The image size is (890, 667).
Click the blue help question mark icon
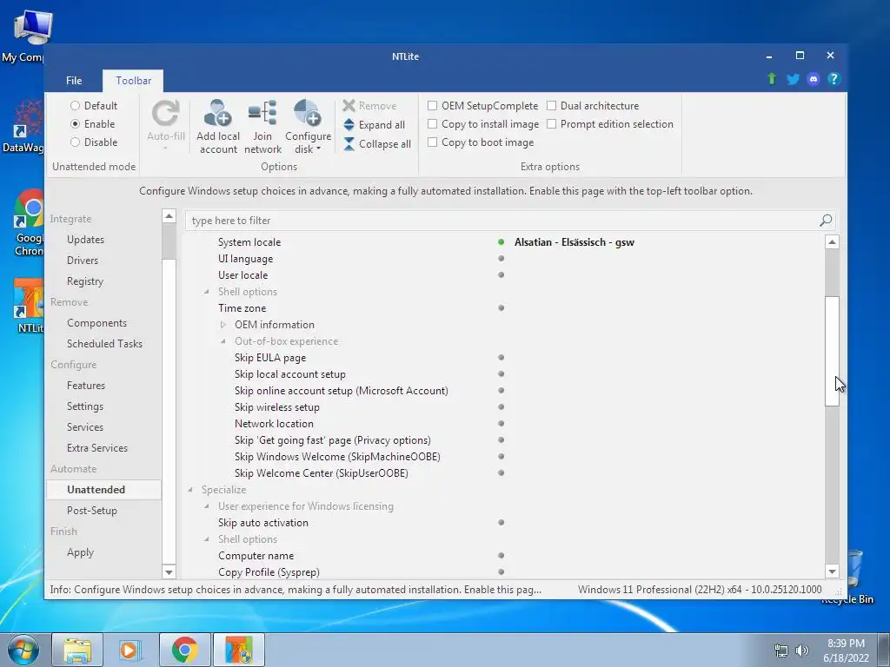(834, 79)
